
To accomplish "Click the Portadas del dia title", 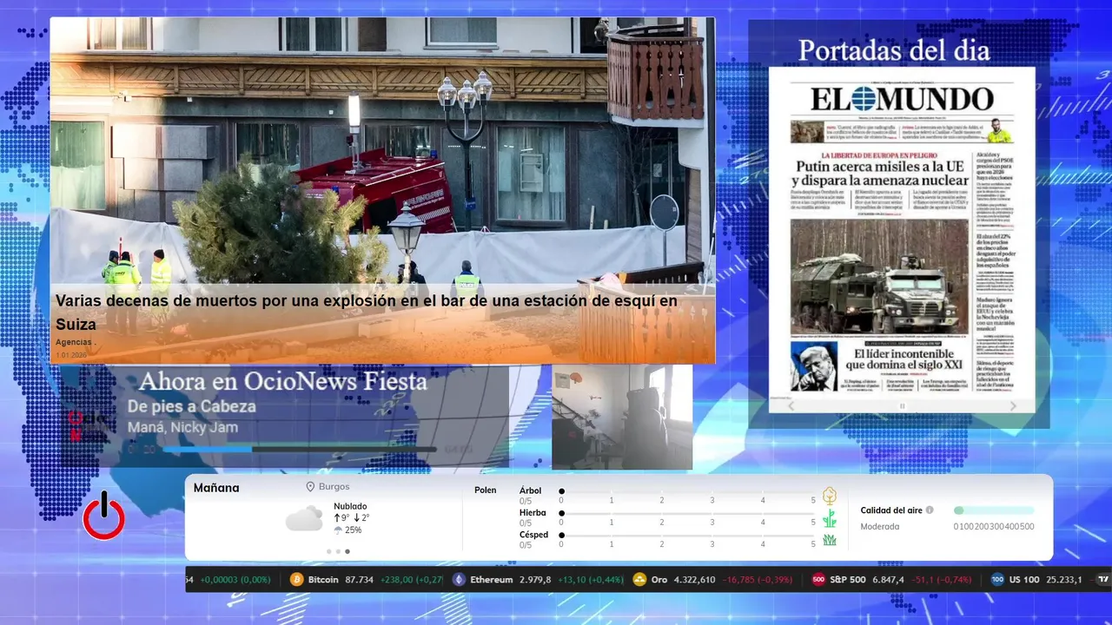I will pos(894,50).
